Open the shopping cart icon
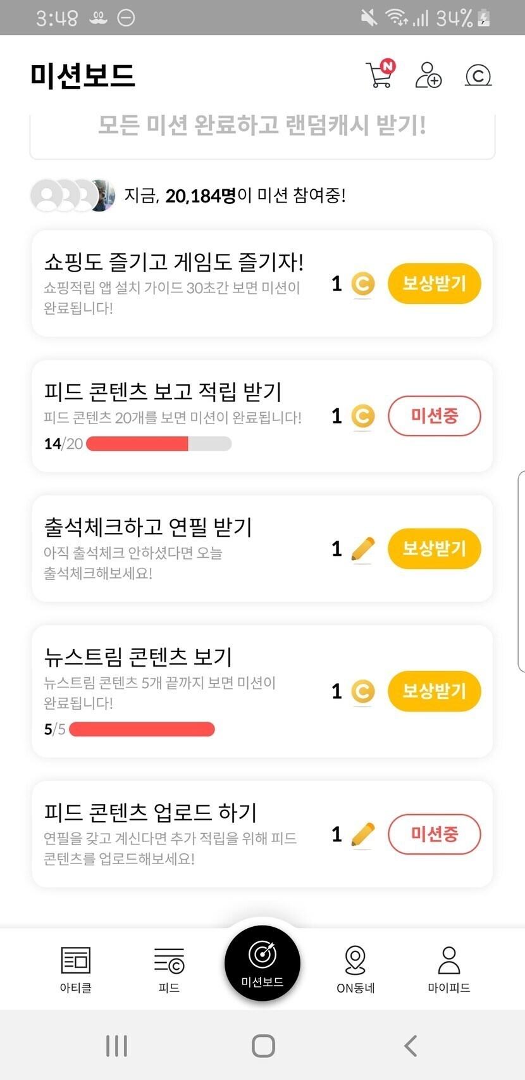Viewport: 525px width, 1080px height. coord(380,75)
